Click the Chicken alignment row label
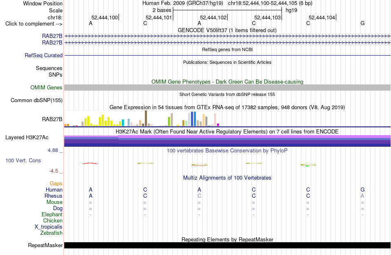391x255 pixels. [x=53, y=220]
